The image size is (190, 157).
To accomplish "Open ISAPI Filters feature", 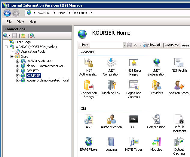I will point(89,144).
